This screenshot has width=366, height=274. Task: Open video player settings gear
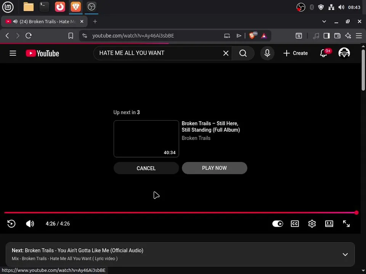coord(312,224)
